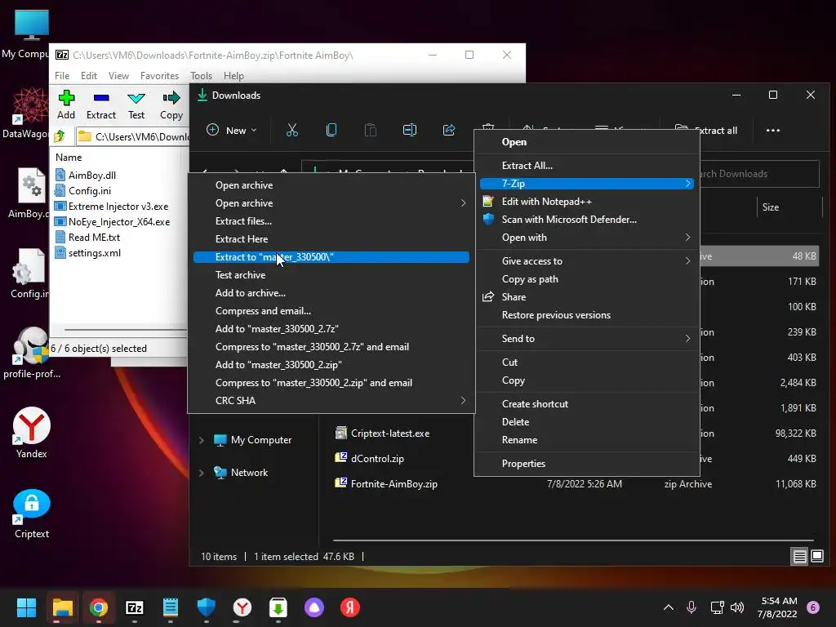Click the Cut scissors icon in Downloads toolbar
Viewport: 836px width, 627px height.
click(x=292, y=130)
